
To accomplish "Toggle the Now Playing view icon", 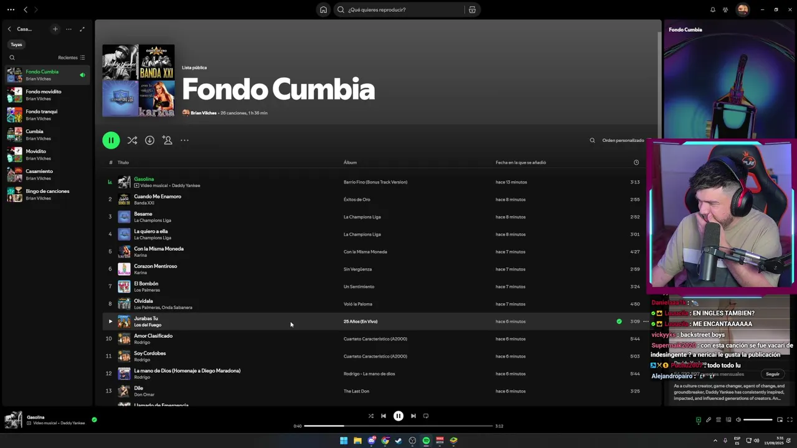I will pos(698,419).
